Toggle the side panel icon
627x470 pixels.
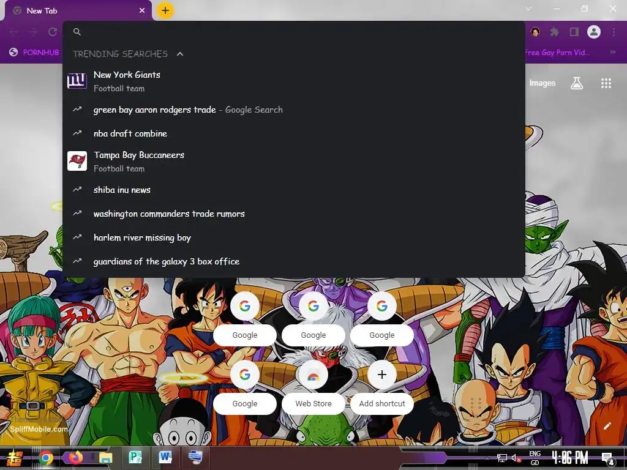[x=574, y=32]
